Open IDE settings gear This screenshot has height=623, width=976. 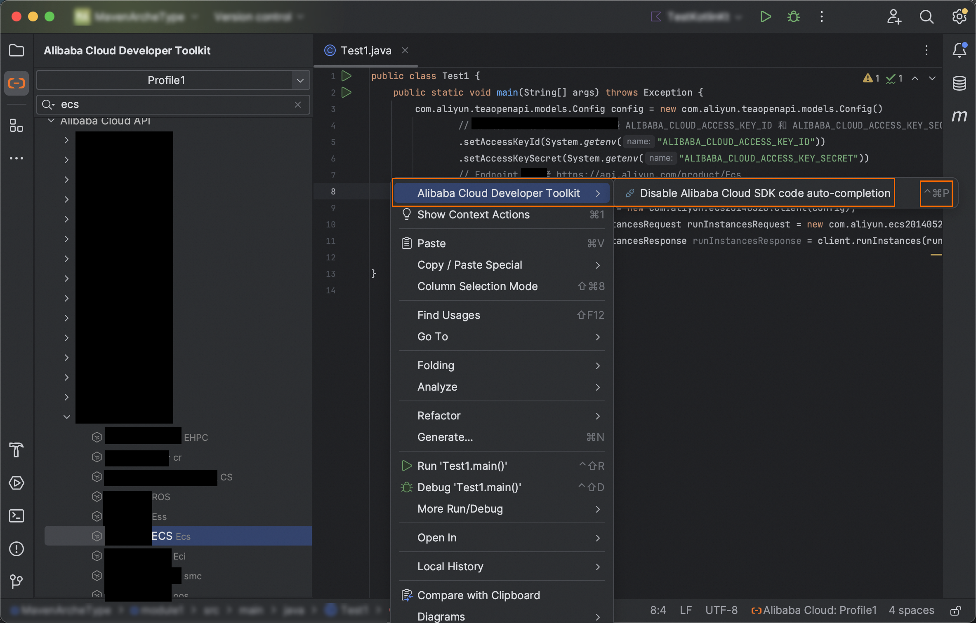[959, 16]
